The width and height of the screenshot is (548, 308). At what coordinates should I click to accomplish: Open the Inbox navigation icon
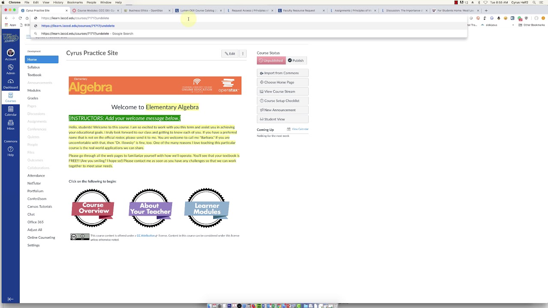(x=10, y=125)
